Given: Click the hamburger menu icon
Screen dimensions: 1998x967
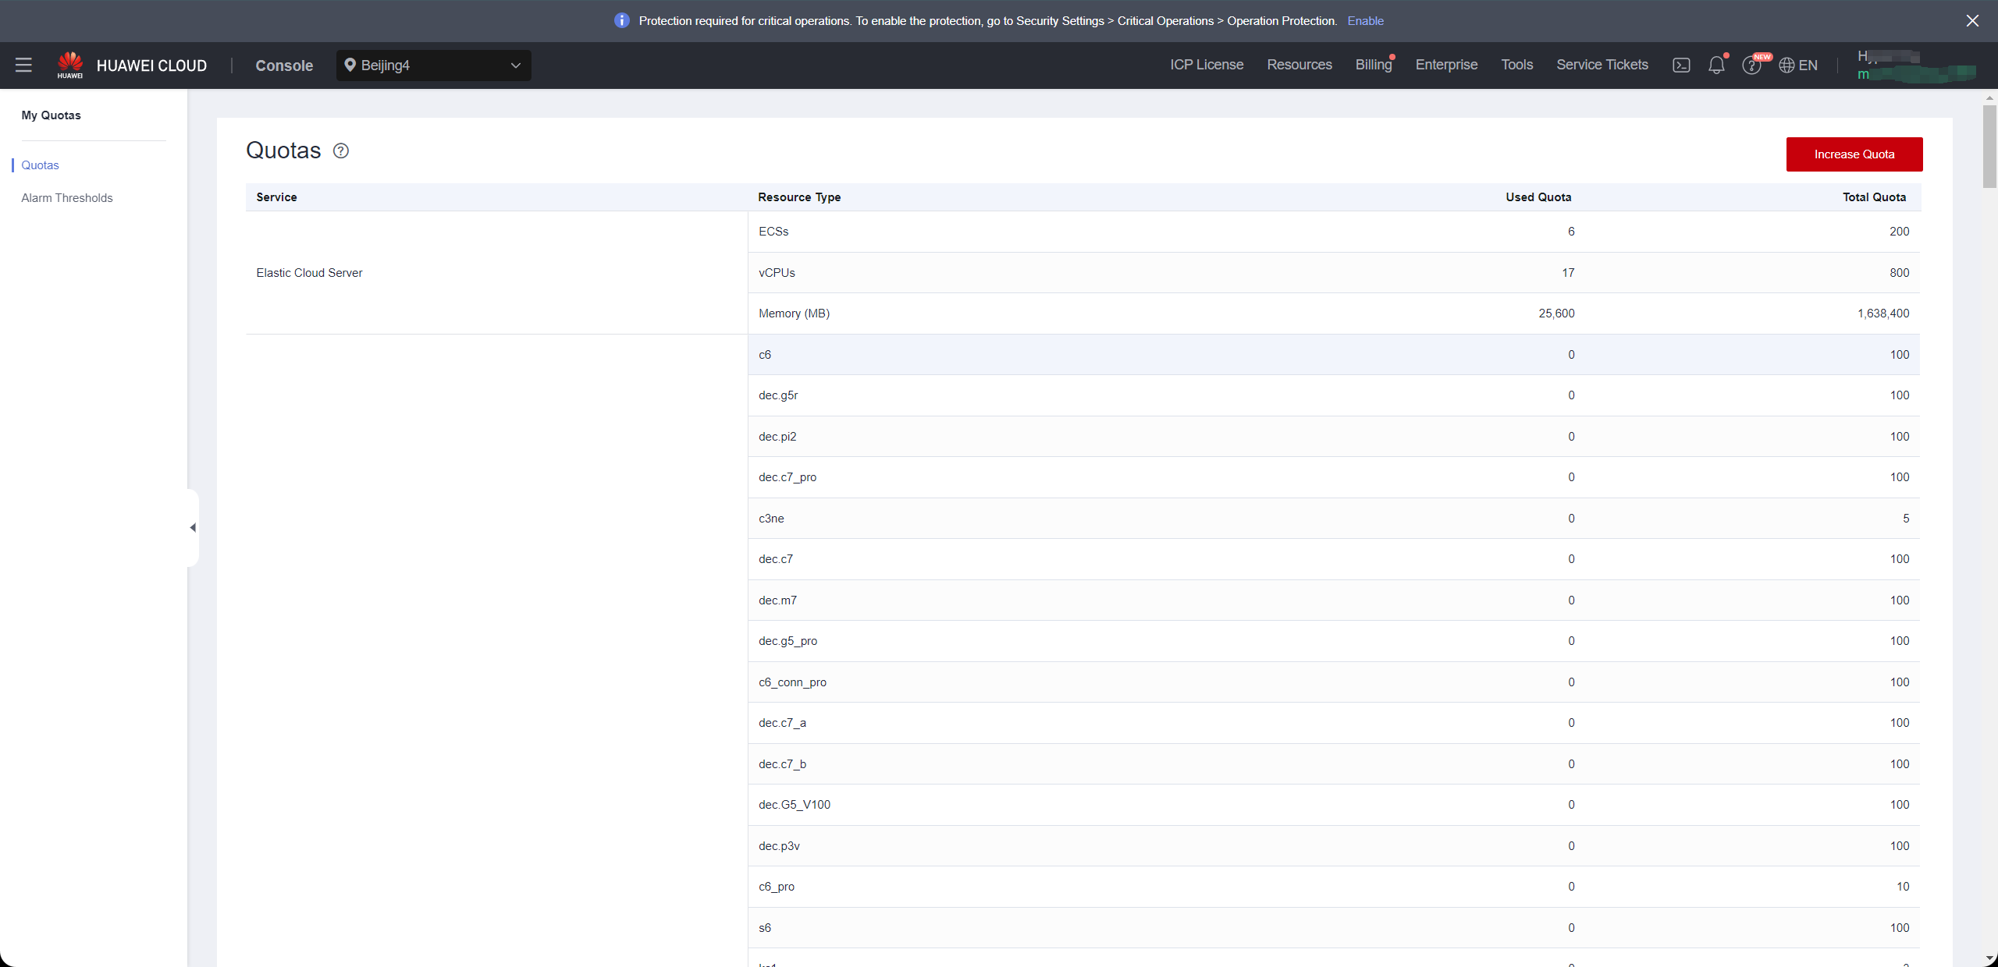Looking at the screenshot, I should pyautogui.click(x=23, y=65).
